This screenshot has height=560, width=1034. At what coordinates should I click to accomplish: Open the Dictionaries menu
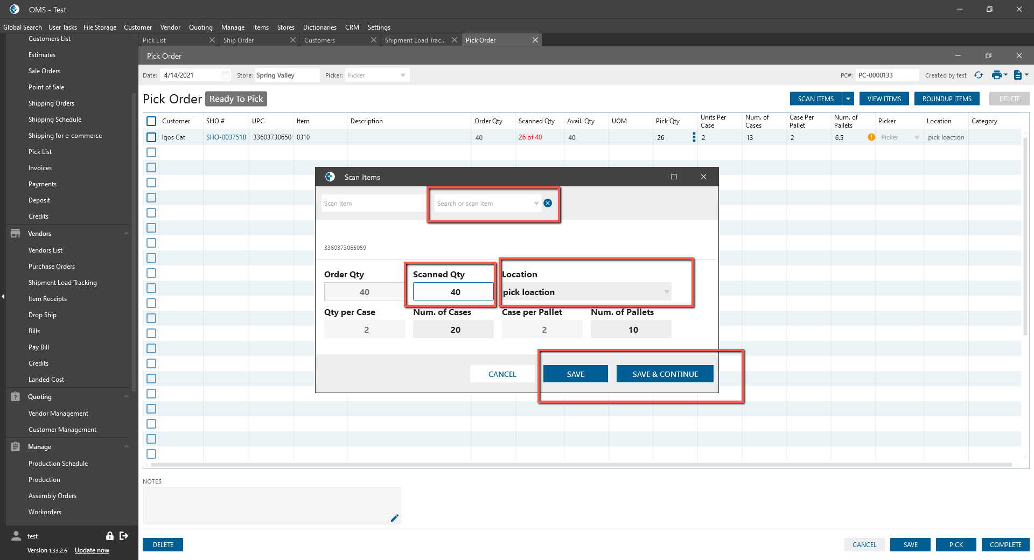[320, 27]
